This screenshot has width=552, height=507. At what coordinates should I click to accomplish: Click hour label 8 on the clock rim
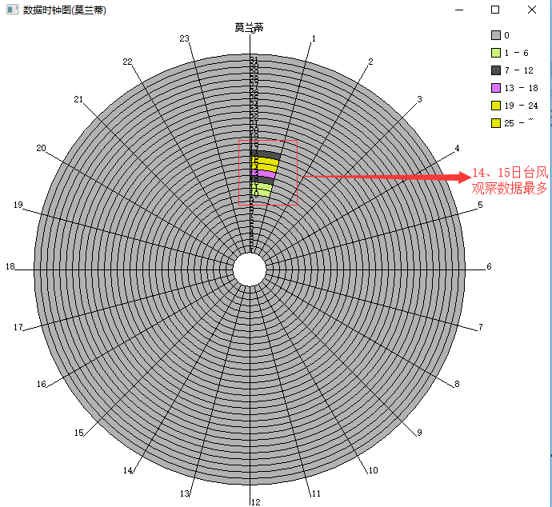(457, 384)
